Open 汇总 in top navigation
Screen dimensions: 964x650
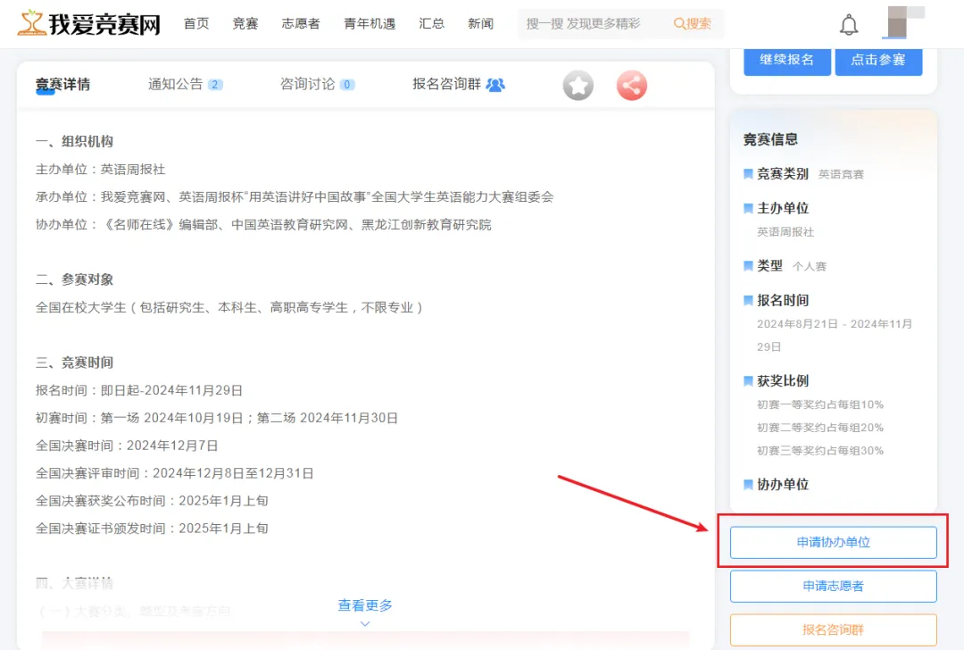(x=432, y=24)
